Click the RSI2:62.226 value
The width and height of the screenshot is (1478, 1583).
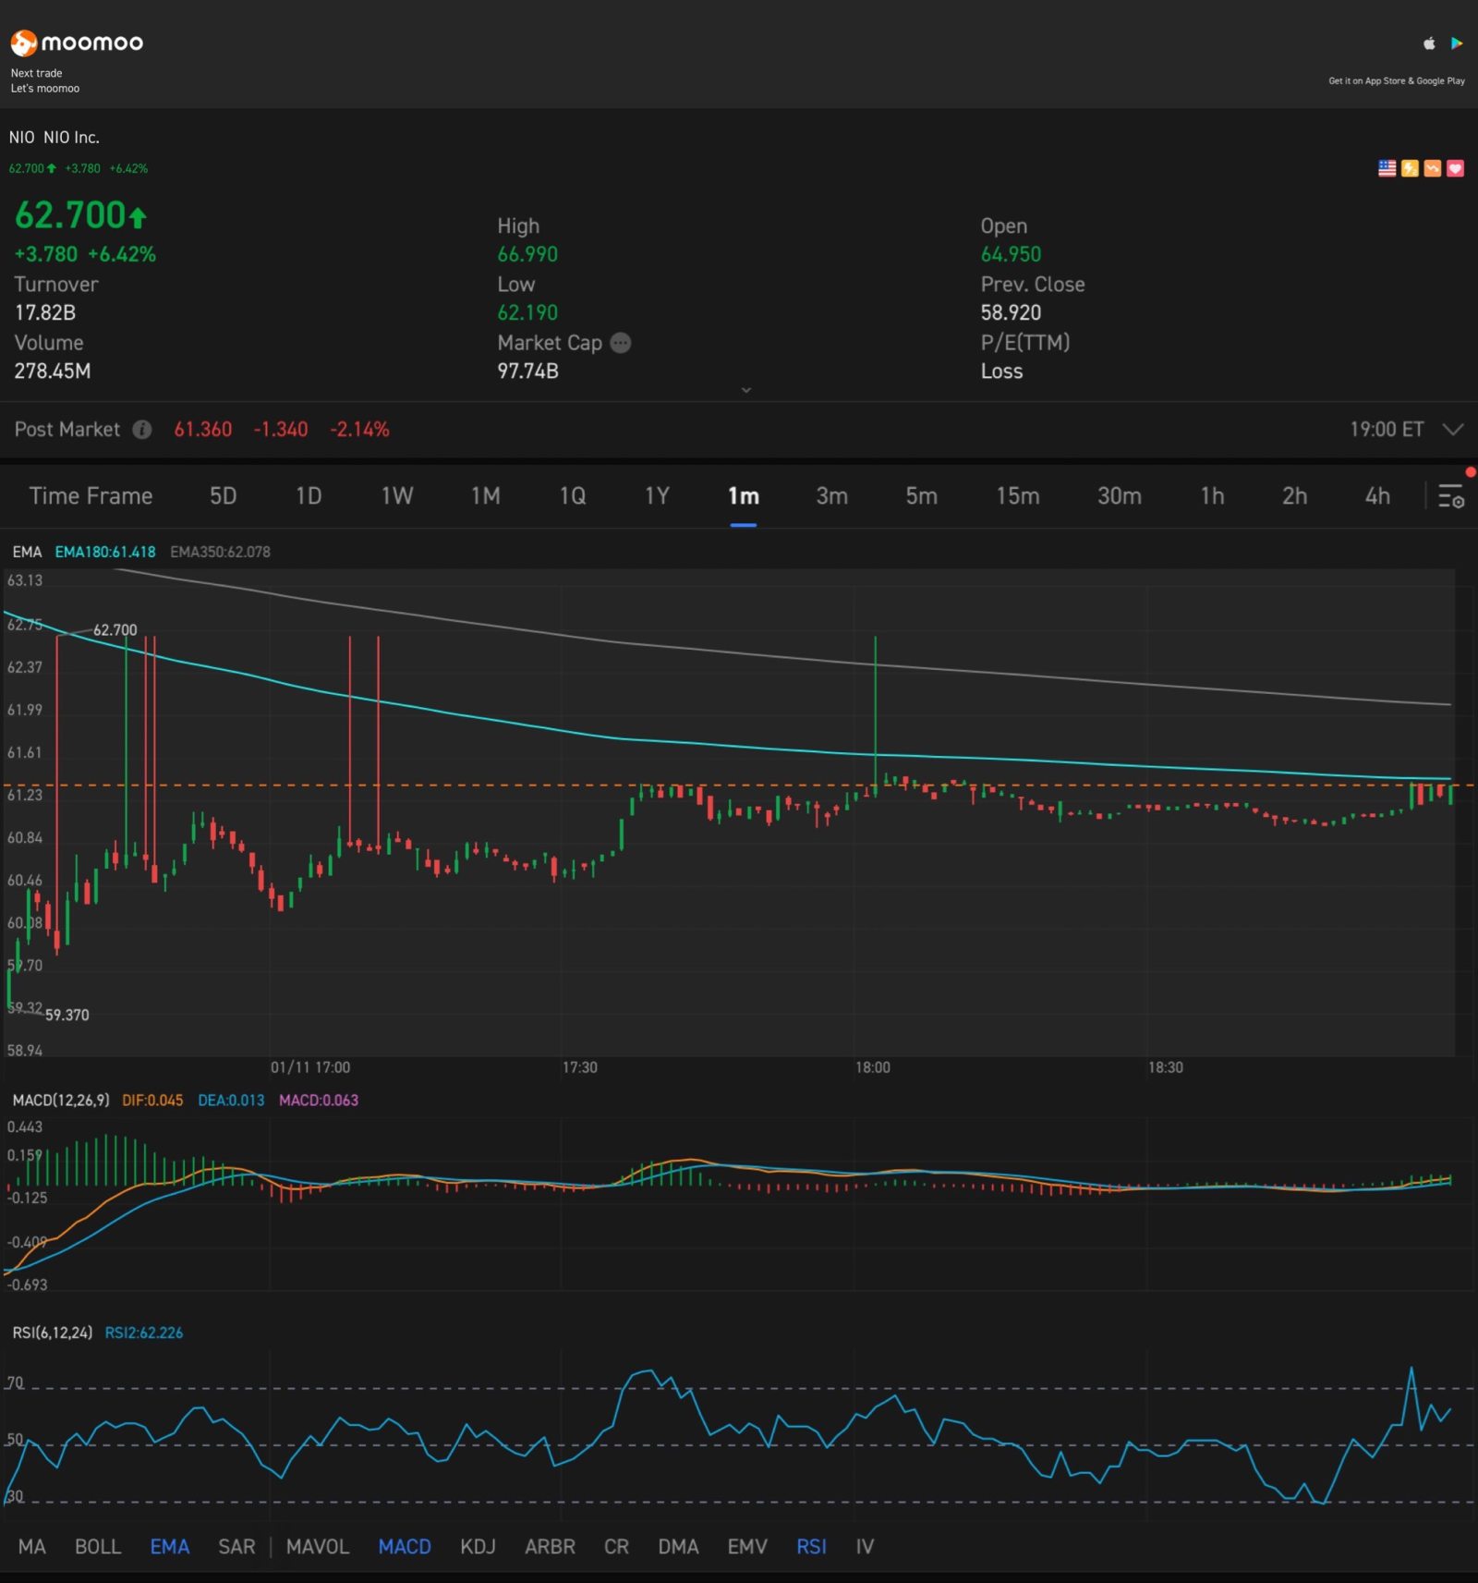[144, 1333]
